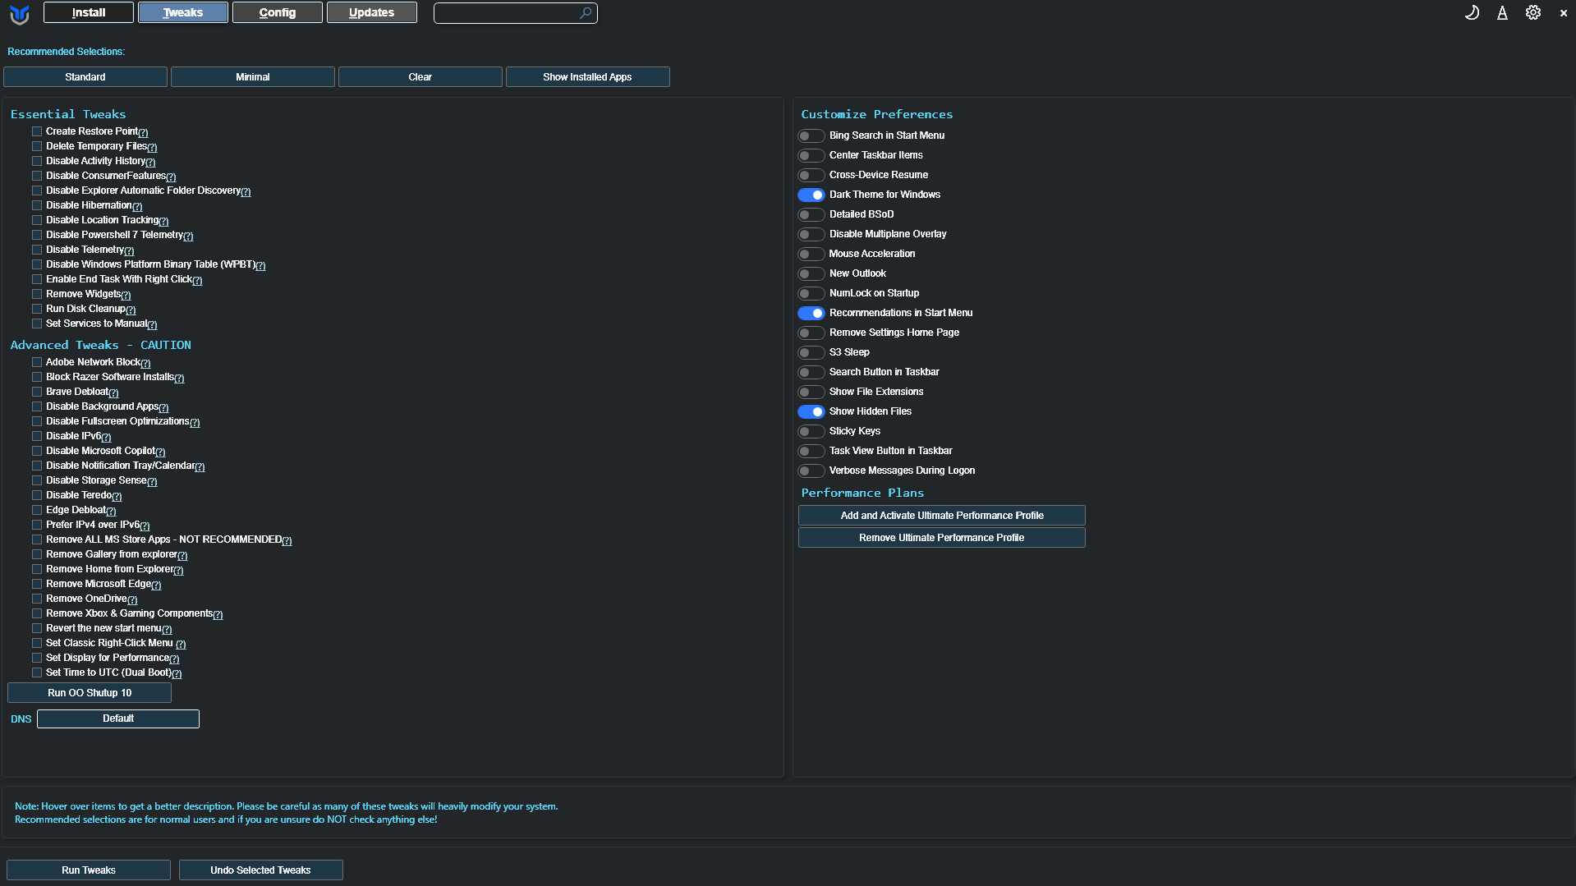Check Disable Background Apps checkbox
Image resolution: width=1576 pixels, height=886 pixels.
pyautogui.click(x=37, y=406)
